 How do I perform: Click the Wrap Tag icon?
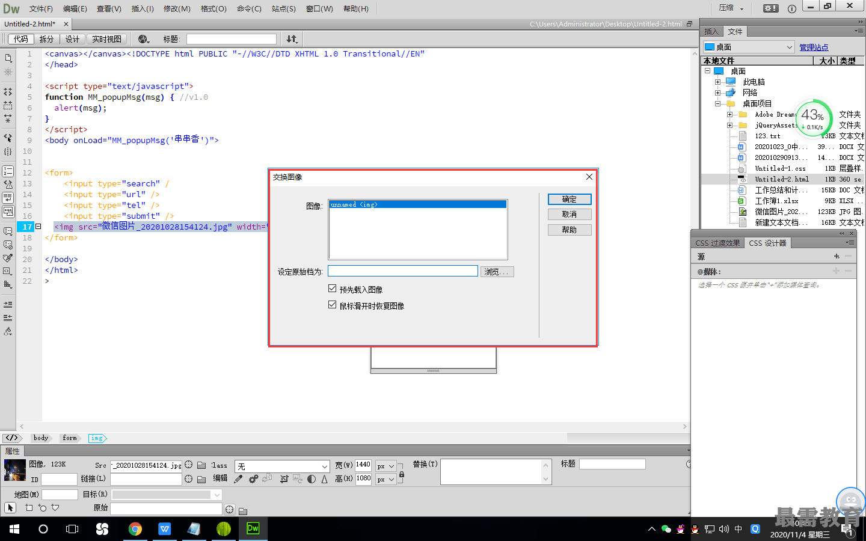click(x=8, y=258)
